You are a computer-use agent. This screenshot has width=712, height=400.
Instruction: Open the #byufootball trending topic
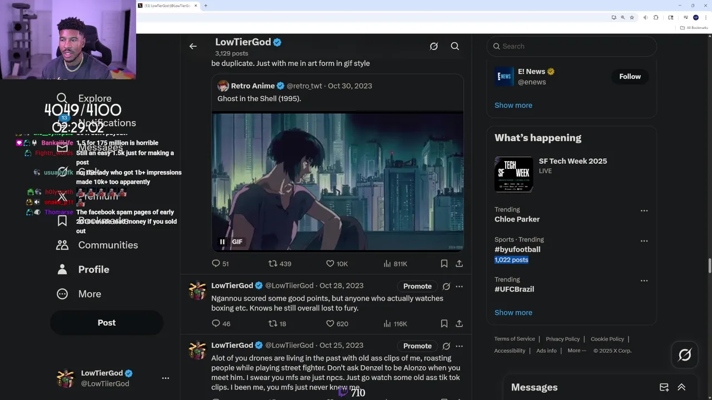517,249
